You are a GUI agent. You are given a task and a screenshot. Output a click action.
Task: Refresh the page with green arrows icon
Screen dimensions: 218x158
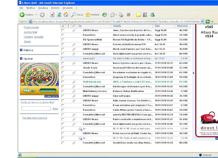(59, 15)
